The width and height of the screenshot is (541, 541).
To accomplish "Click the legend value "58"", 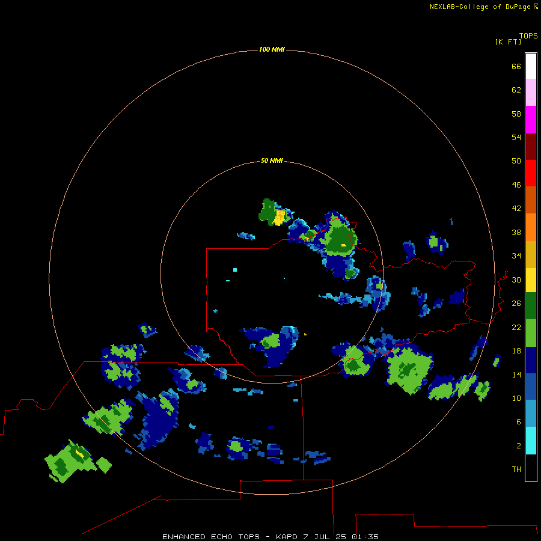I will click(516, 114).
